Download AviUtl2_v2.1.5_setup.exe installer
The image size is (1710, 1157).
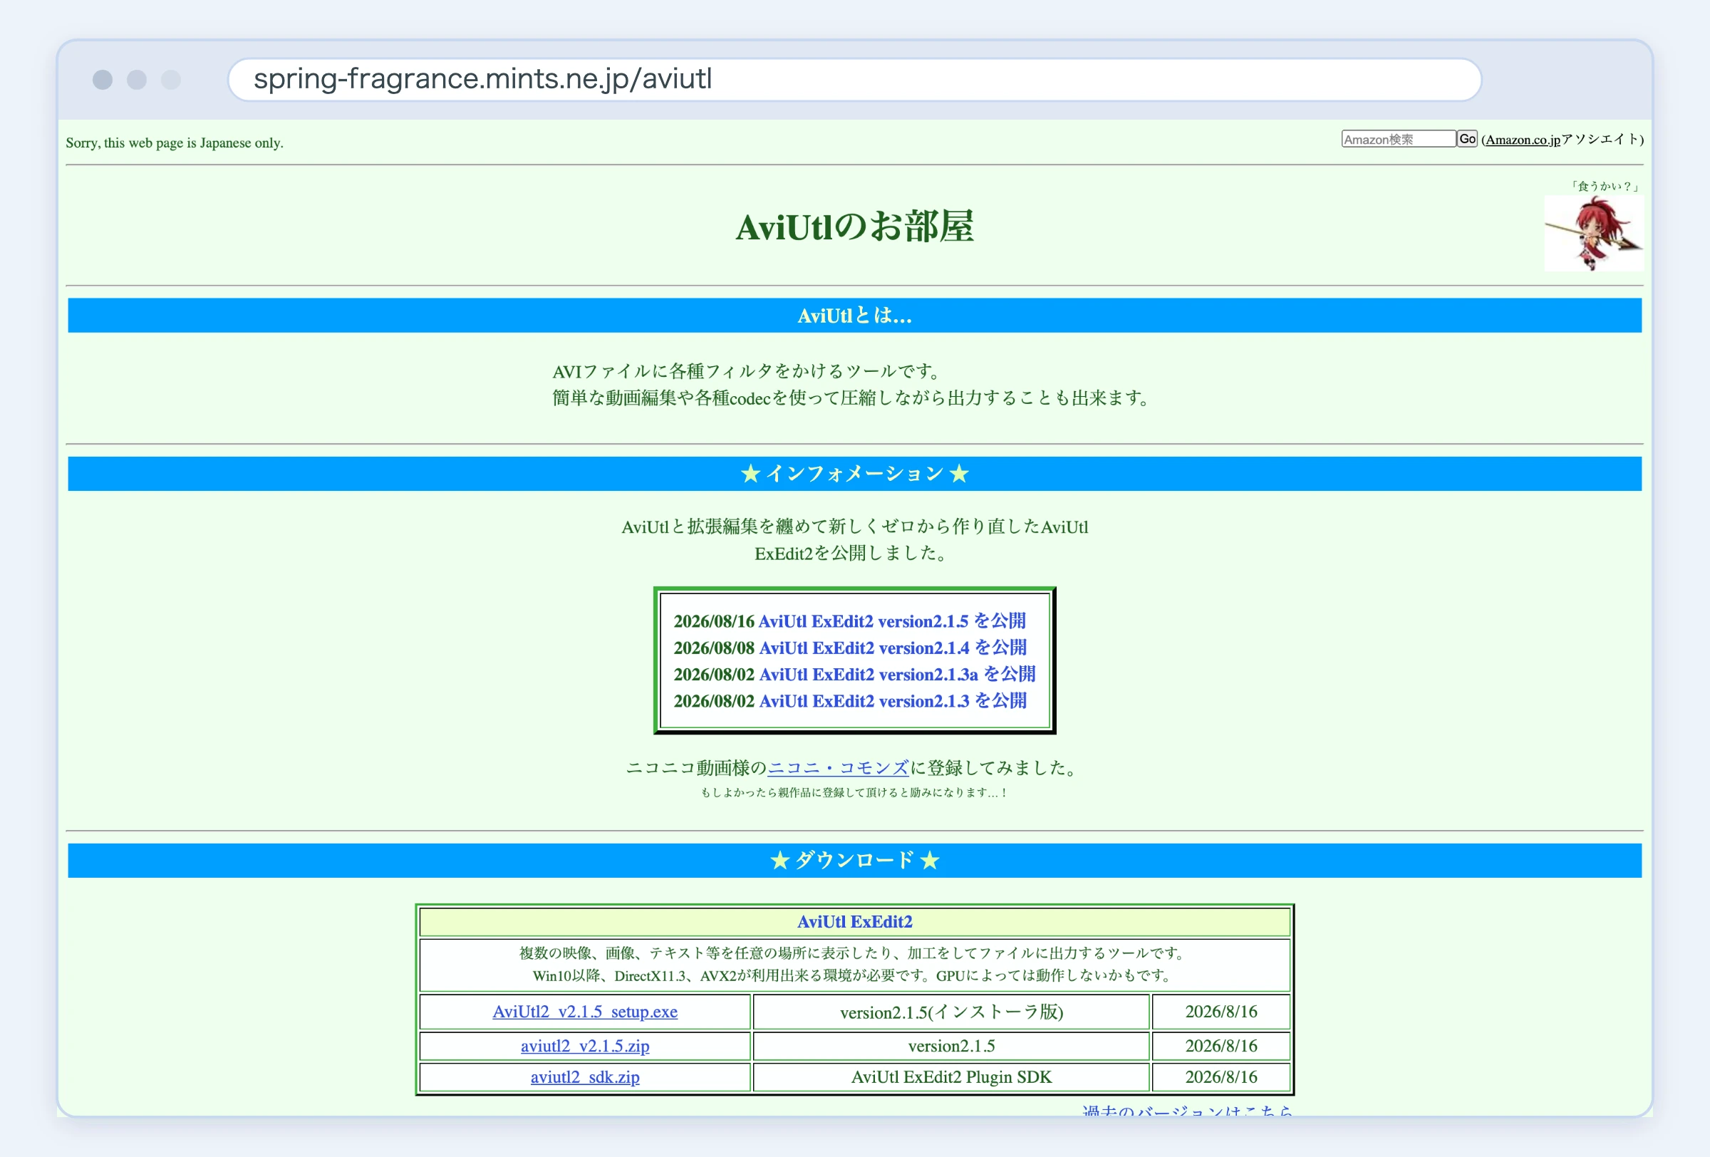(585, 1012)
